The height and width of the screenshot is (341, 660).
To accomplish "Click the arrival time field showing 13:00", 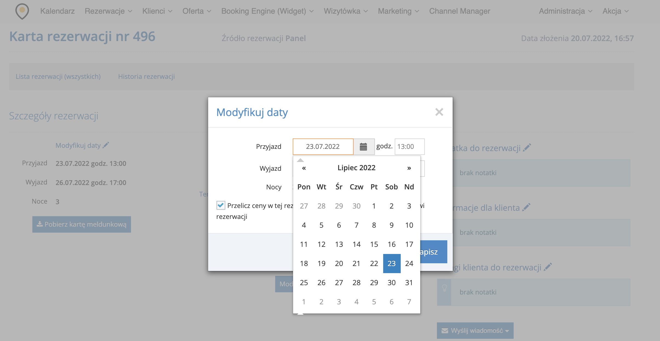I will [x=409, y=147].
